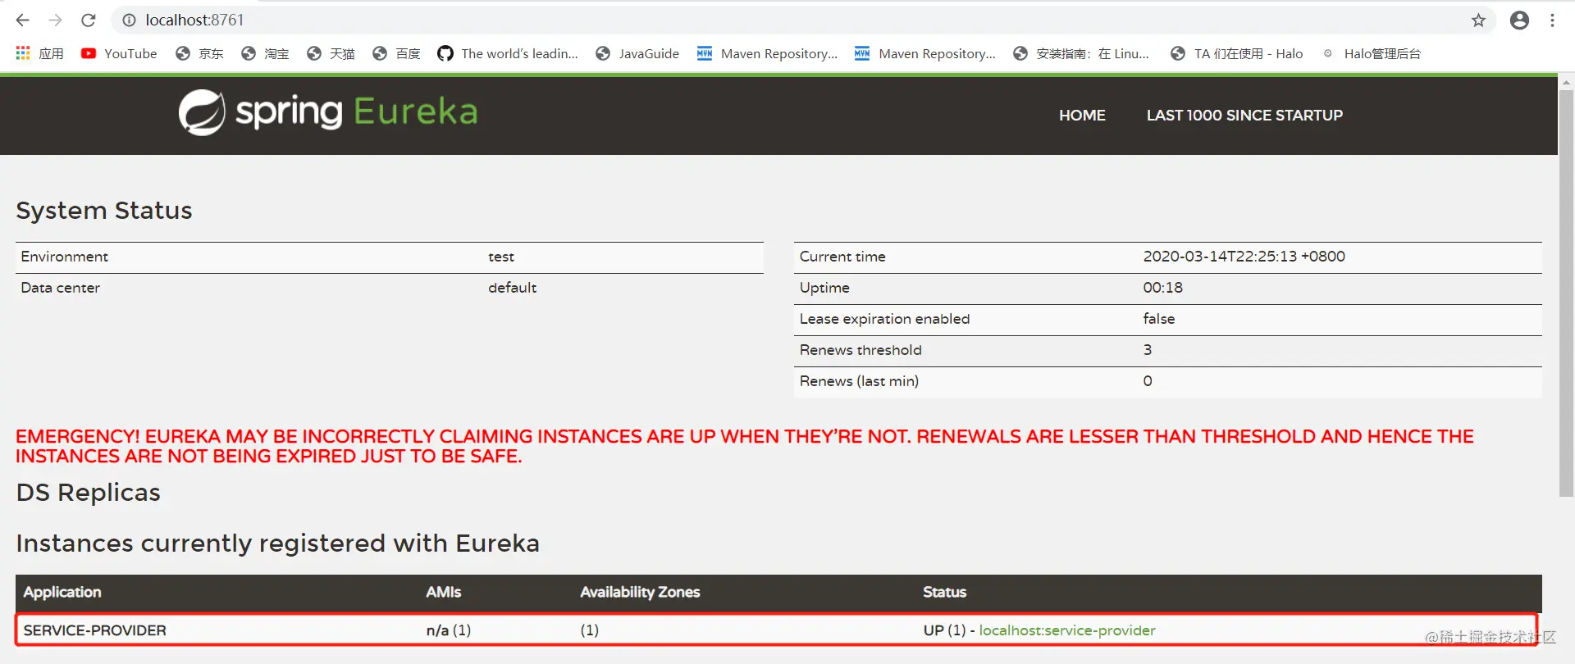Click the 'Uptime' label
This screenshot has width=1575, height=664.
click(824, 288)
